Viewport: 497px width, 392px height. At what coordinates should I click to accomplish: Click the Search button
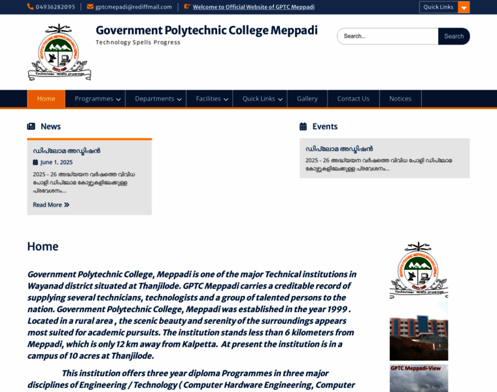454,36
